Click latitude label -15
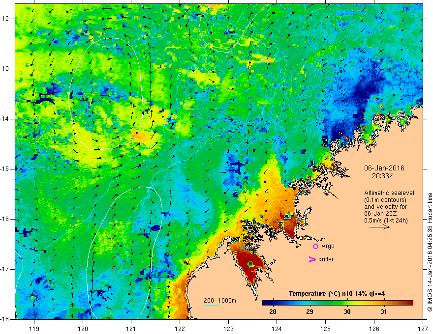Screen dimensions: 433x334 [5, 169]
